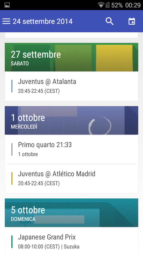
Task: Open the Juventus @ Atalanta event
Action: (x=71, y=86)
